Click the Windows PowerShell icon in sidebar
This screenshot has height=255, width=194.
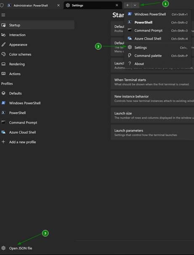tap(3, 103)
